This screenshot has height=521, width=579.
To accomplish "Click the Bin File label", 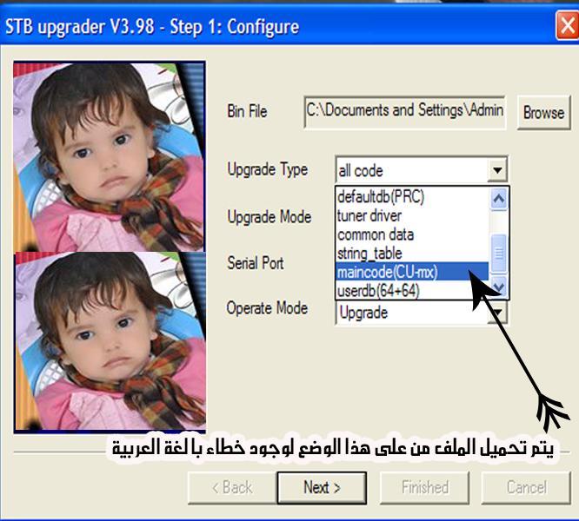I will pos(247,111).
